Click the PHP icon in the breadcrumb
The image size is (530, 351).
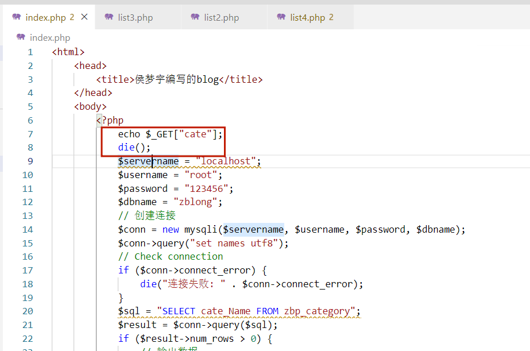pos(21,37)
